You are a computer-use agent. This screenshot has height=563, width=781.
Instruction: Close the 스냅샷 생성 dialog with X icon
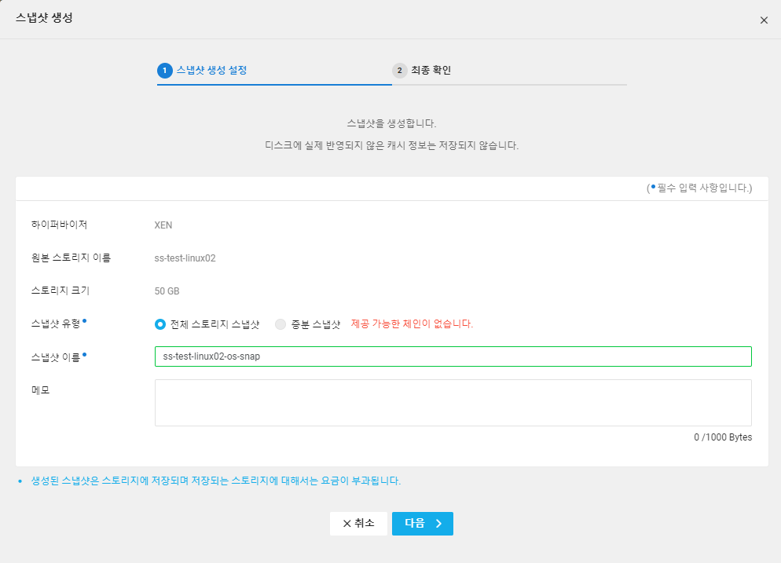point(764,20)
